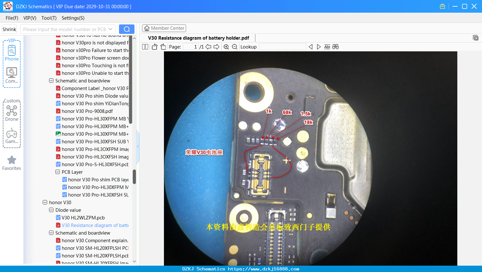Collapse the 'PCB Layer' tree node
The height and width of the screenshot is (272, 482).
[58, 172]
